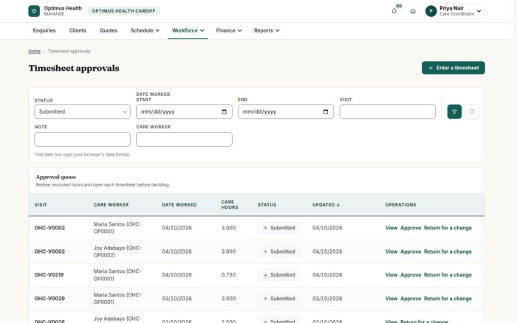The width and height of the screenshot is (517, 323).
Task: Sort by the Visit column header
Action: (x=41, y=205)
